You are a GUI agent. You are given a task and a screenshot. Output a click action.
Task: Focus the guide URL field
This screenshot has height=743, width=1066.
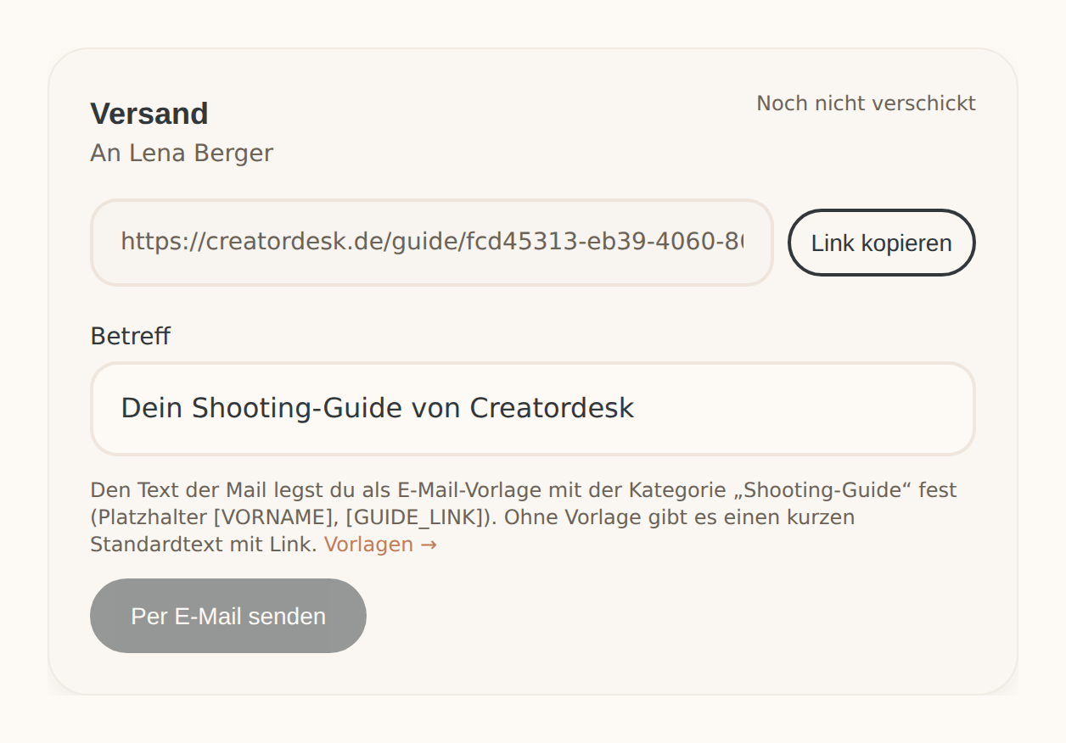[x=432, y=243]
